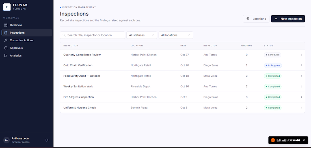311x148 pixels.
Task: Focus the search title, inspector or location field
Action: point(92,35)
